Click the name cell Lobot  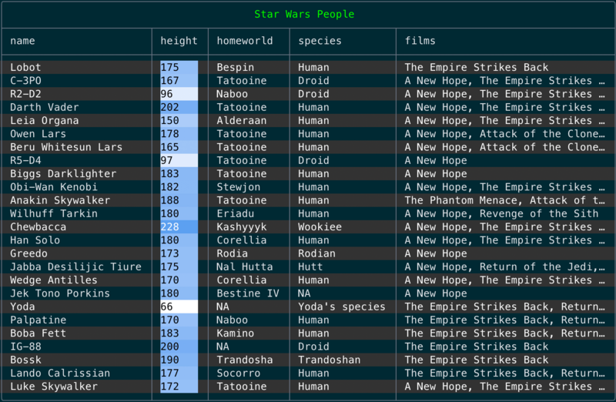click(x=25, y=67)
